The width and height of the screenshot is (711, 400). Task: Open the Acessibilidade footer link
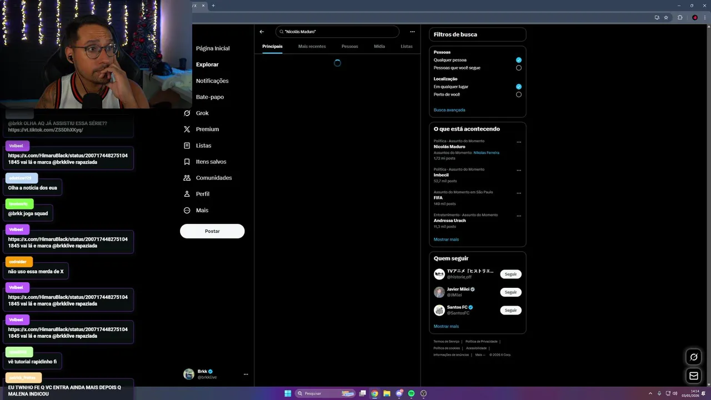[x=476, y=348]
